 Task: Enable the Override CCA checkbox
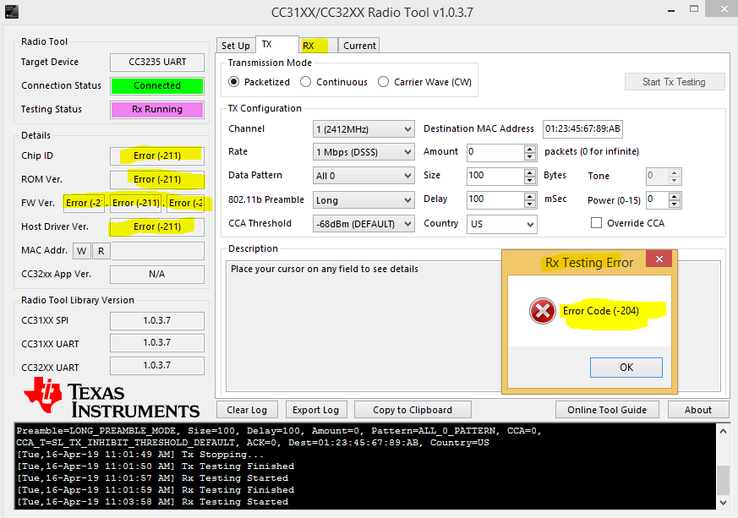tap(596, 223)
